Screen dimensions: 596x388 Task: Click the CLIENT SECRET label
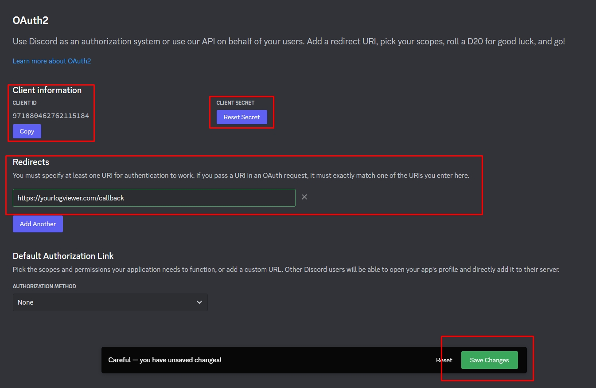click(x=235, y=102)
